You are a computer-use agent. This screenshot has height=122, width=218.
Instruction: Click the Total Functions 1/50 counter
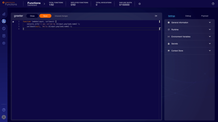56,4
